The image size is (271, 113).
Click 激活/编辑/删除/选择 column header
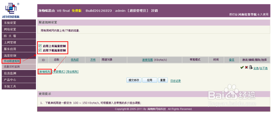[255, 60]
